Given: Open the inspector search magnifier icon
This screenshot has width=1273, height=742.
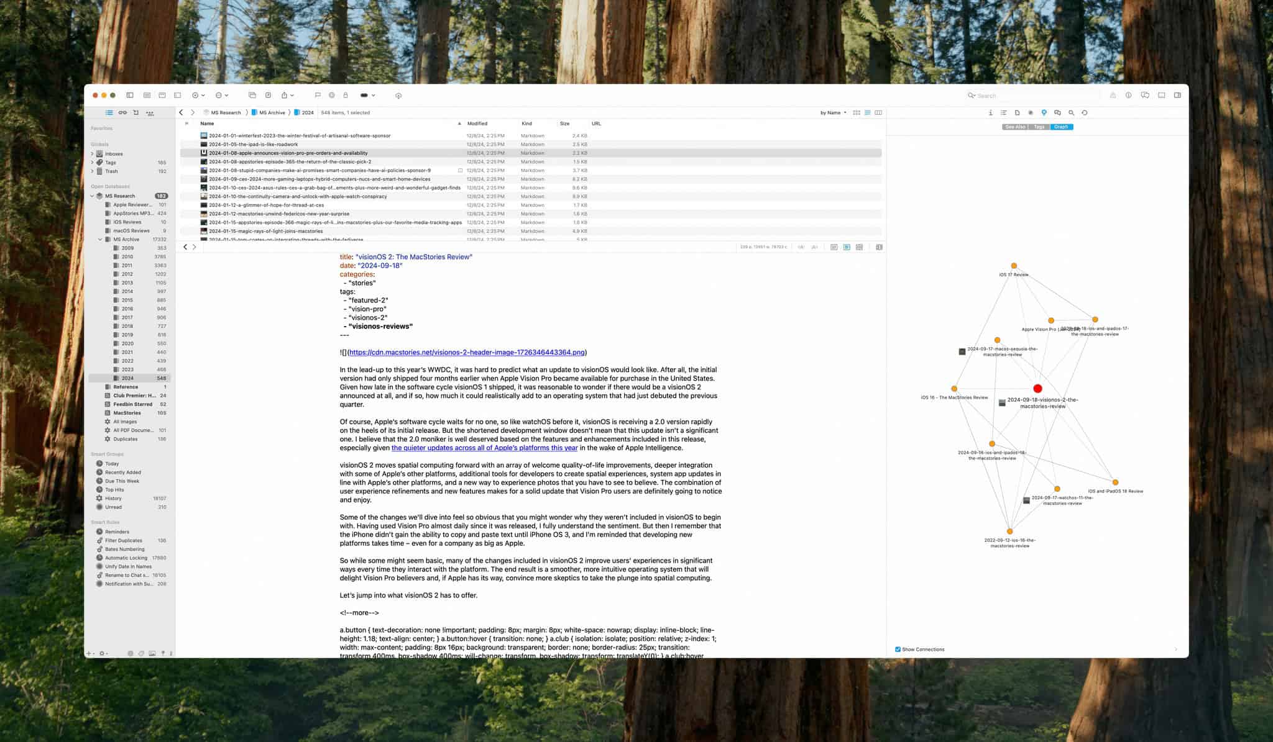Looking at the screenshot, I should pyautogui.click(x=1071, y=112).
